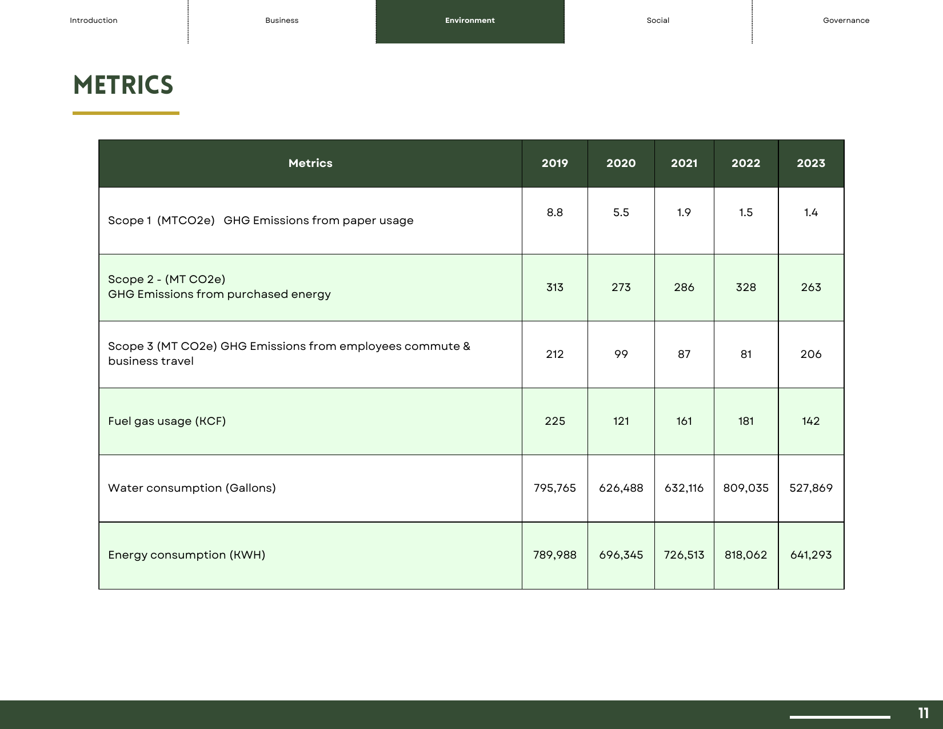Click the Water consumption (Gallons) label
This screenshot has width=943, height=729.
pos(192,488)
